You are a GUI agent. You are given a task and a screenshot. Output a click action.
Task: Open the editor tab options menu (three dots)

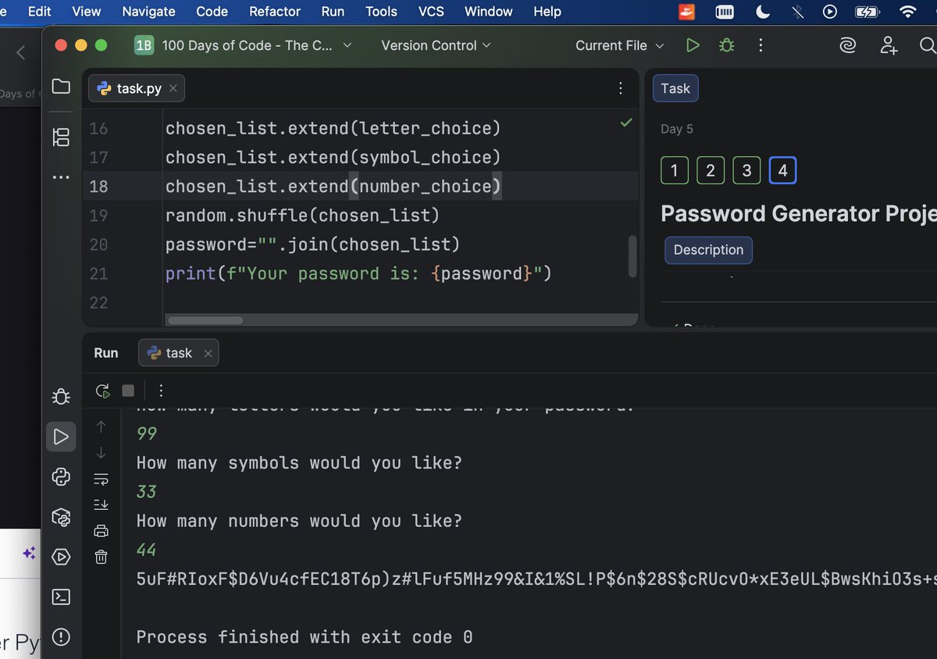click(621, 88)
